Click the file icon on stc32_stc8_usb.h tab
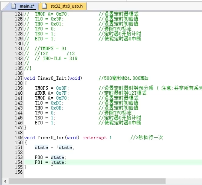The width and height of the screenshot is (202, 185). pos(44,6)
